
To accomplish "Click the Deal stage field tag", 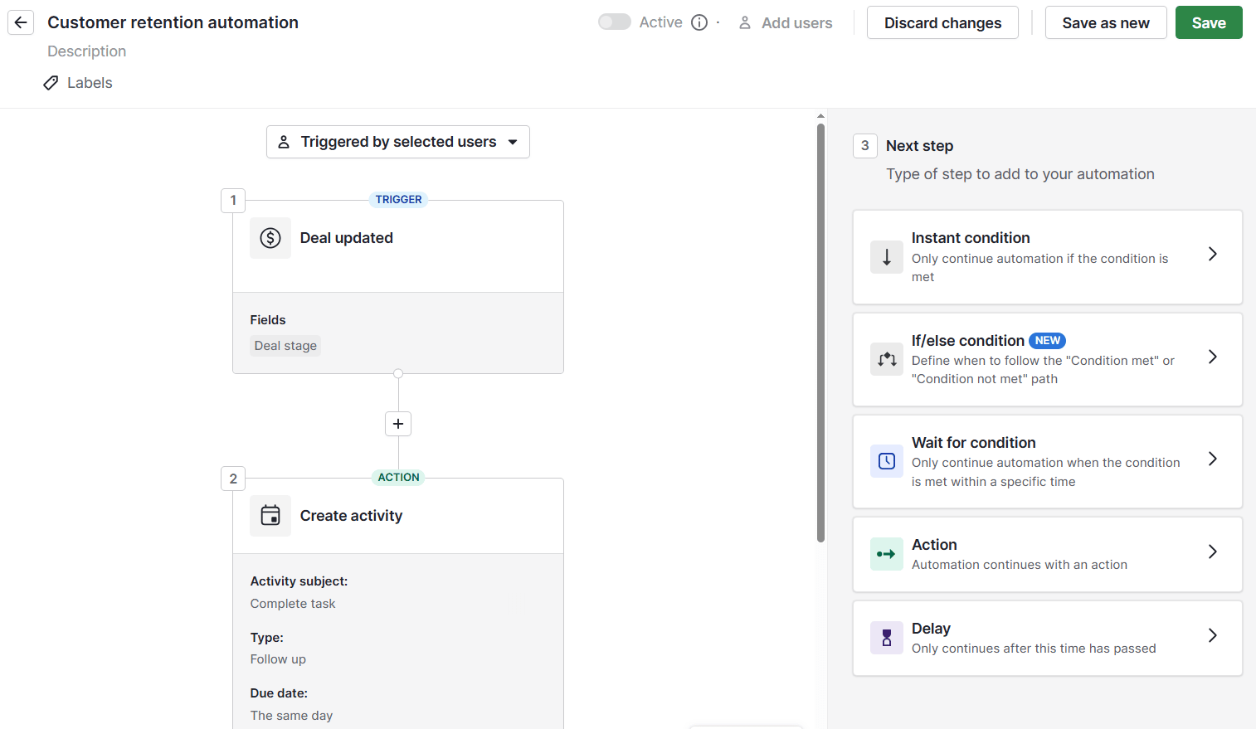I will click(x=285, y=346).
